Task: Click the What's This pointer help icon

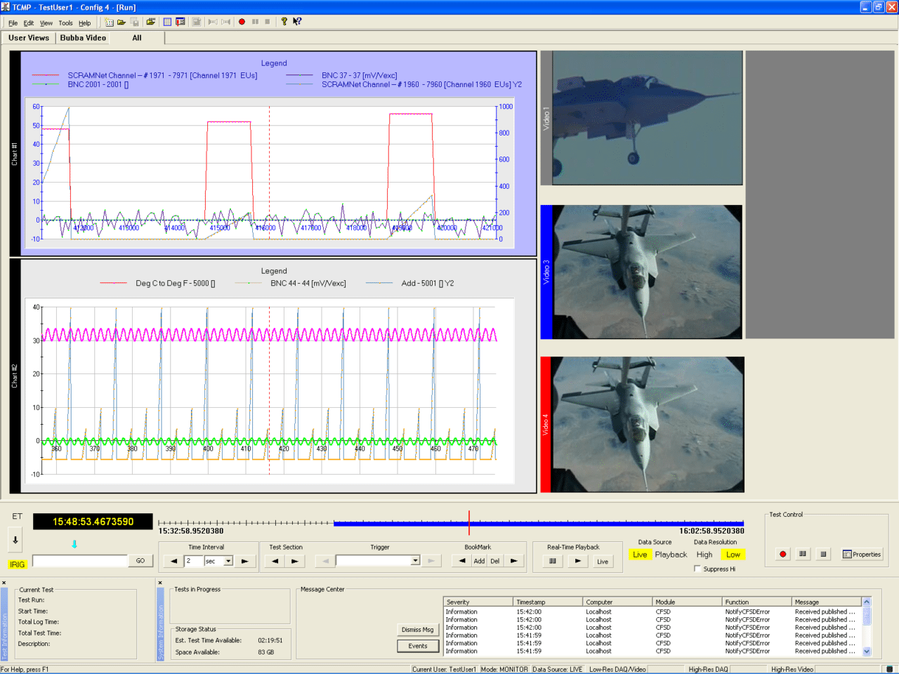Action: click(x=297, y=22)
